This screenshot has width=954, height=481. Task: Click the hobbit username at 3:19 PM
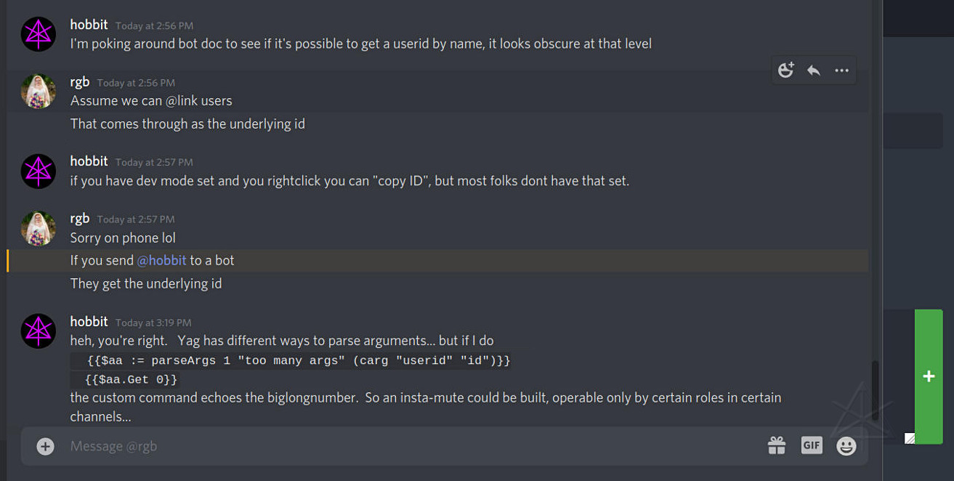pyautogui.click(x=89, y=321)
